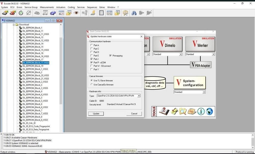This screenshot has width=255, height=154.
Task: Open the Coding menu
Action: (71, 7)
